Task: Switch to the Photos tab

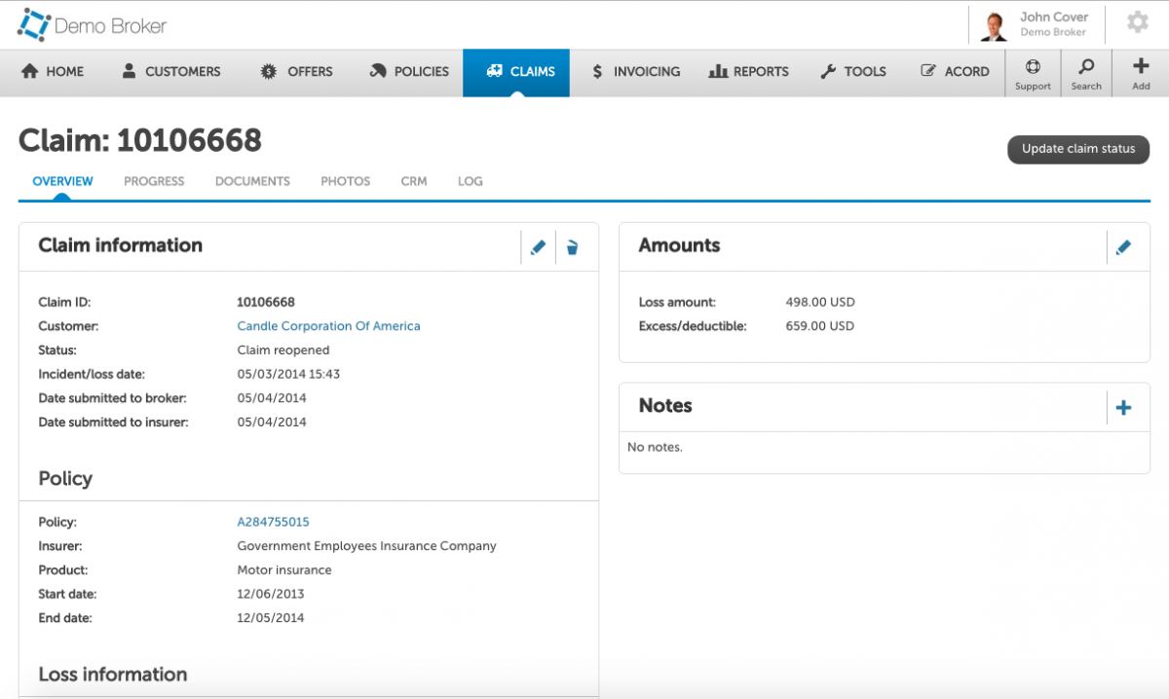Action: tap(345, 181)
